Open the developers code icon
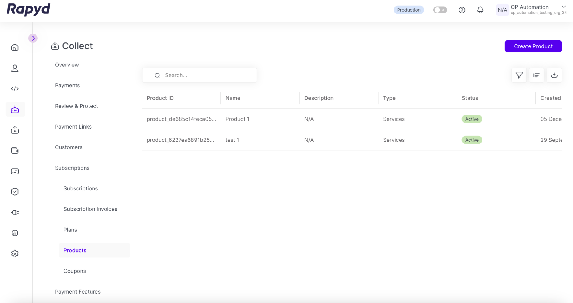 (x=15, y=89)
